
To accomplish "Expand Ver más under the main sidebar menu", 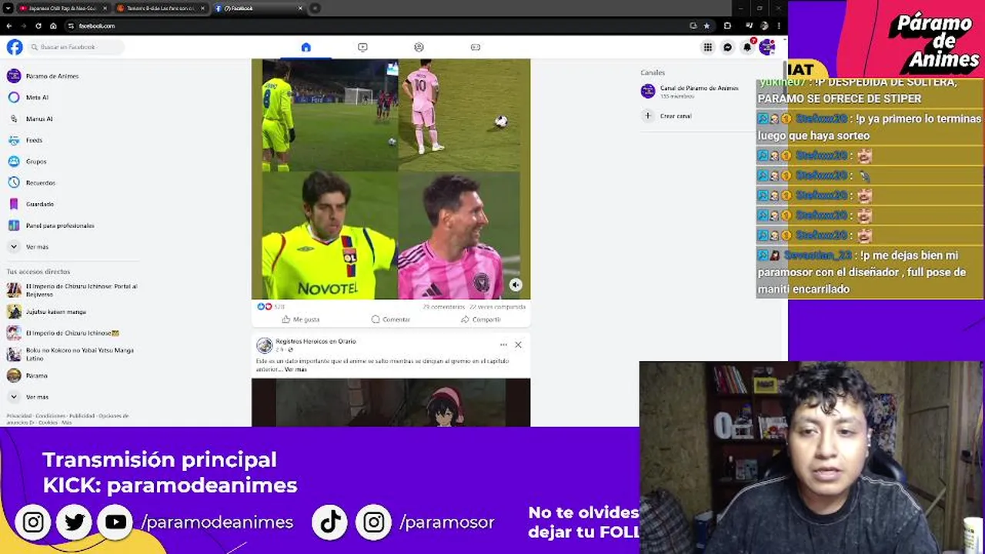I will point(28,247).
